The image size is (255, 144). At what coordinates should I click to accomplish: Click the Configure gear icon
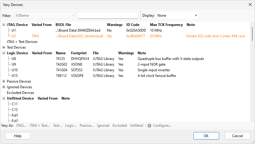click(x=150, y=126)
